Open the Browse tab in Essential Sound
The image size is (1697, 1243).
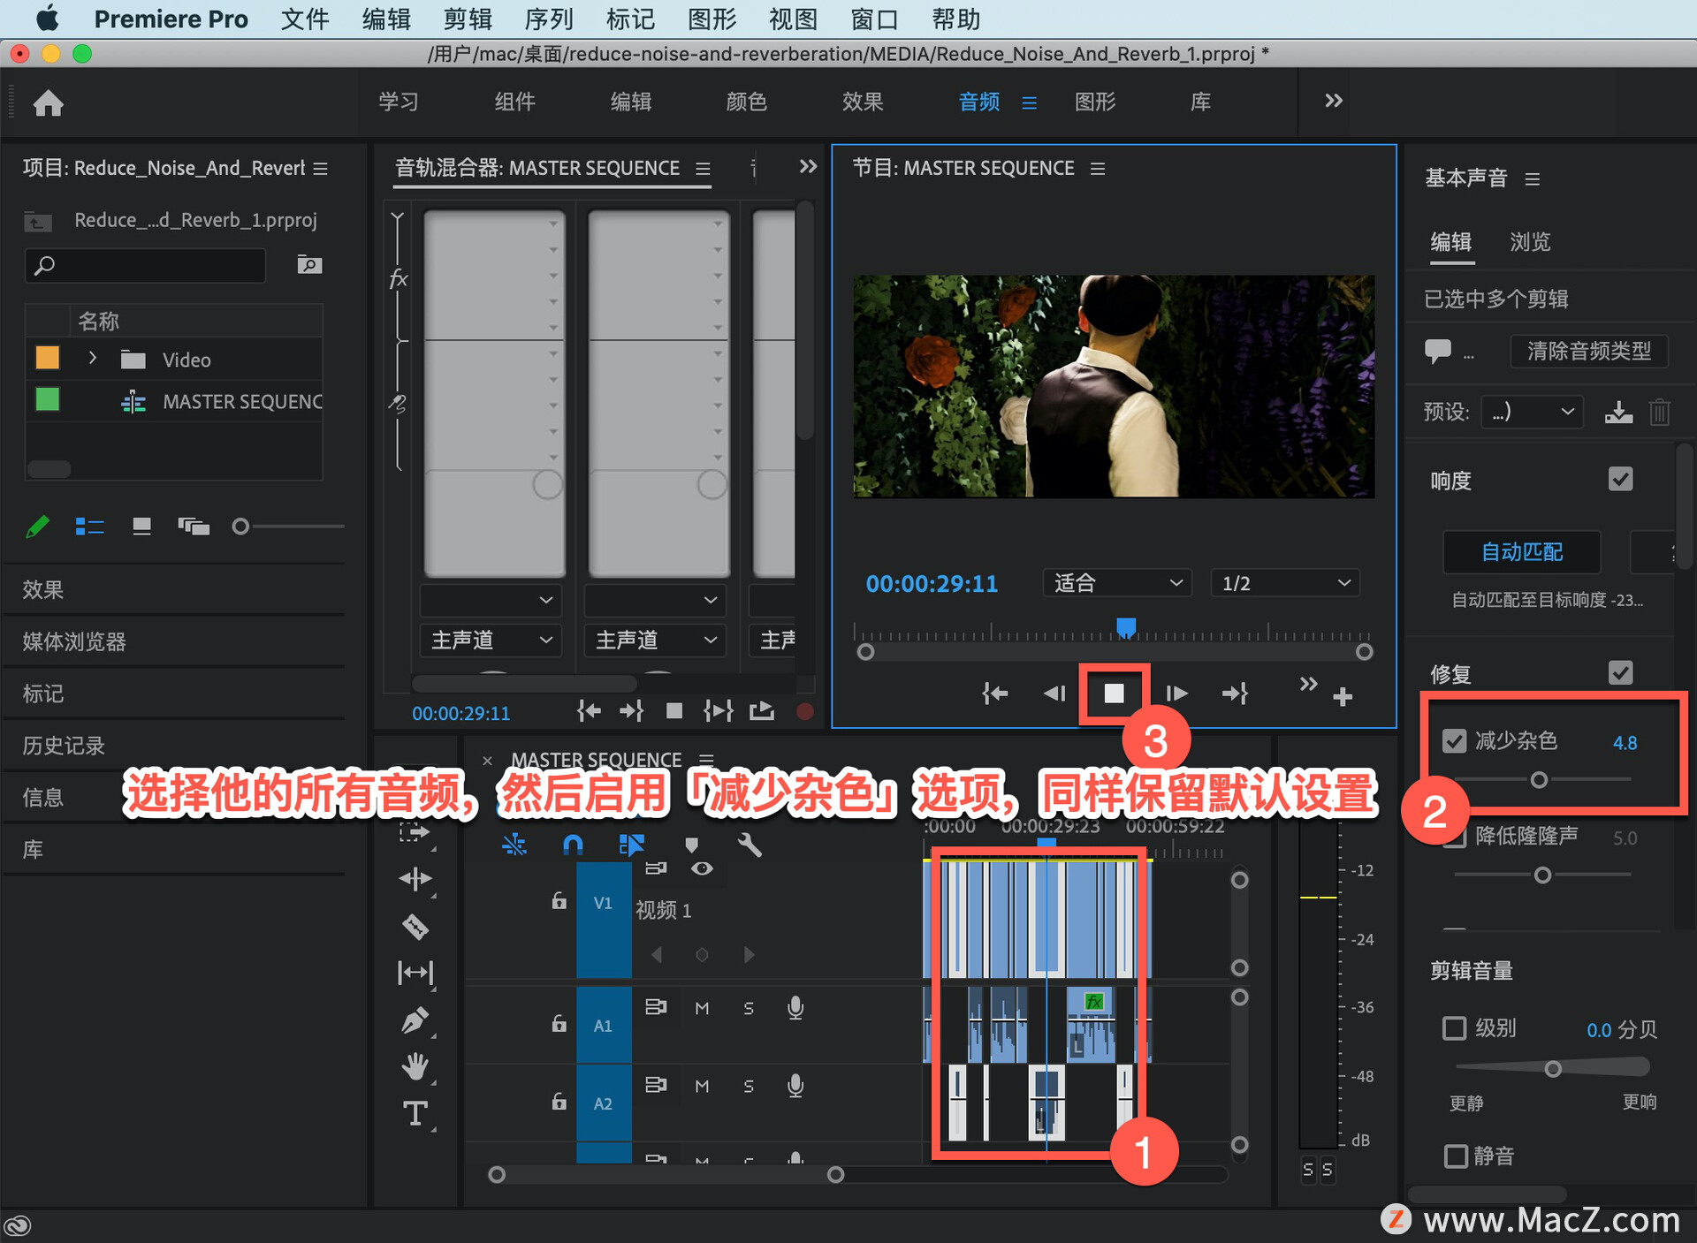(x=1530, y=241)
